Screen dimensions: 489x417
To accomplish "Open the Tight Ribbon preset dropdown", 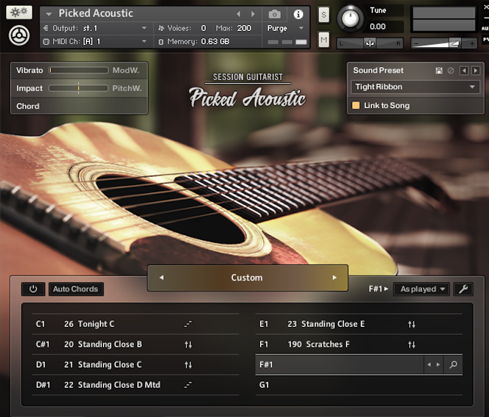I will [x=415, y=87].
